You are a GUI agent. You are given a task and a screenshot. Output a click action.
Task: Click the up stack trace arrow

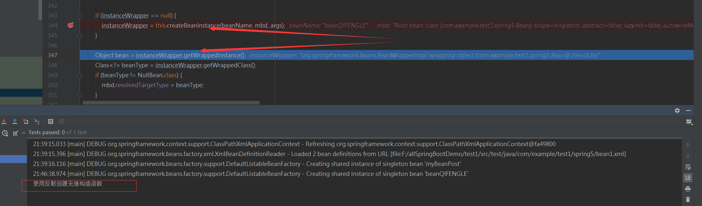point(688,145)
